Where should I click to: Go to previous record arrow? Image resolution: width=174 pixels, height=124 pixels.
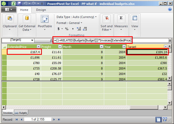[21, 120]
